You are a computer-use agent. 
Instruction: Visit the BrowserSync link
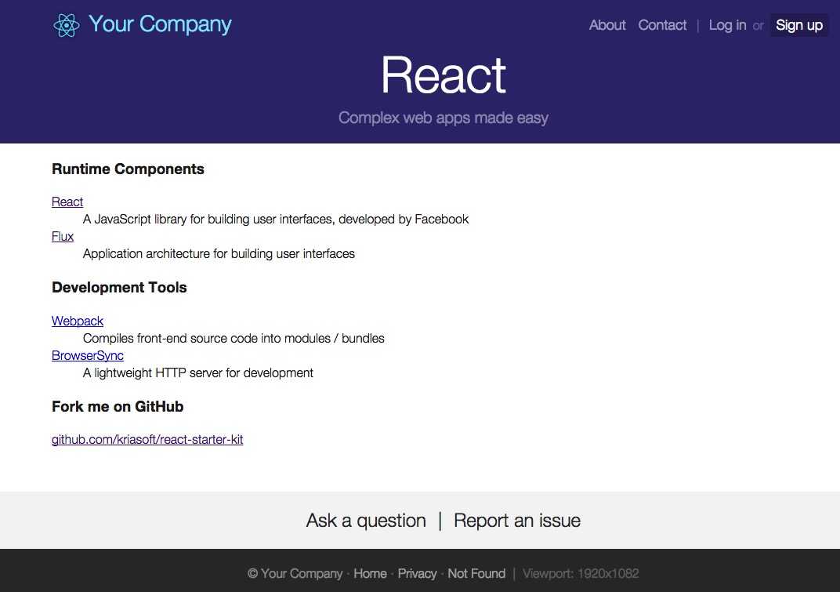point(88,356)
